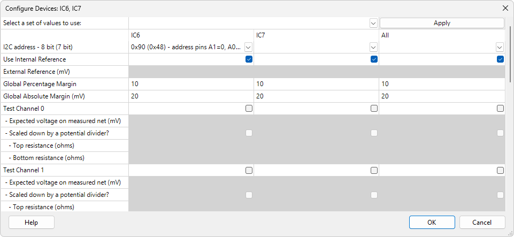The image size is (514, 237).
Task: Click the Apply button
Action: click(x=442, y=23)
